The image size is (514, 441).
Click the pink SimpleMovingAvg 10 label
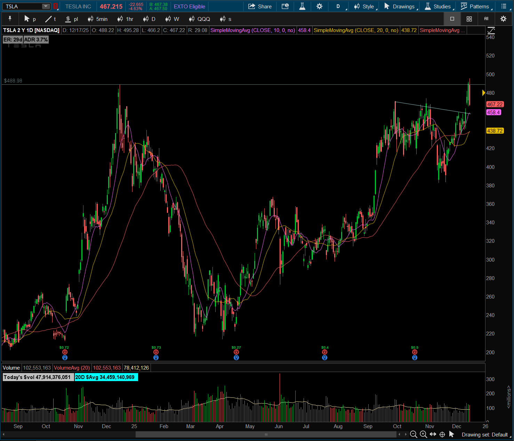click(x=253, y=30)
